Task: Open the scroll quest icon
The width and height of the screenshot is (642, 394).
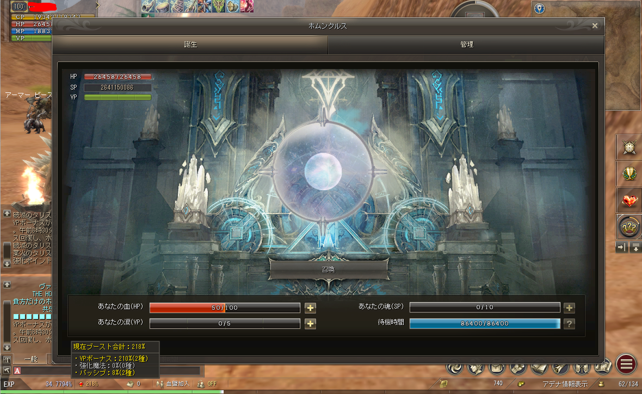Action: click(x=560, y=367)
